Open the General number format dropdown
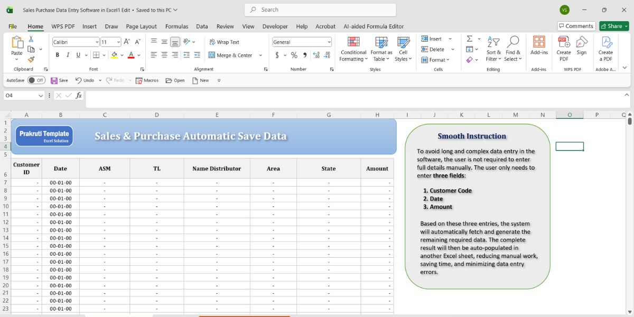The width and height of the screenshot is (634, 317). click(x=329, y=42)
